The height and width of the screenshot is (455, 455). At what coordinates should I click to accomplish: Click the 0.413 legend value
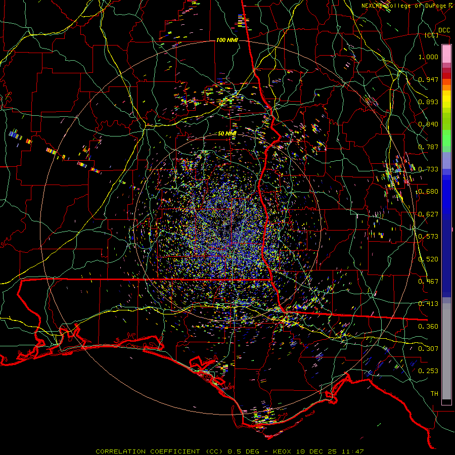pos(428,304)
